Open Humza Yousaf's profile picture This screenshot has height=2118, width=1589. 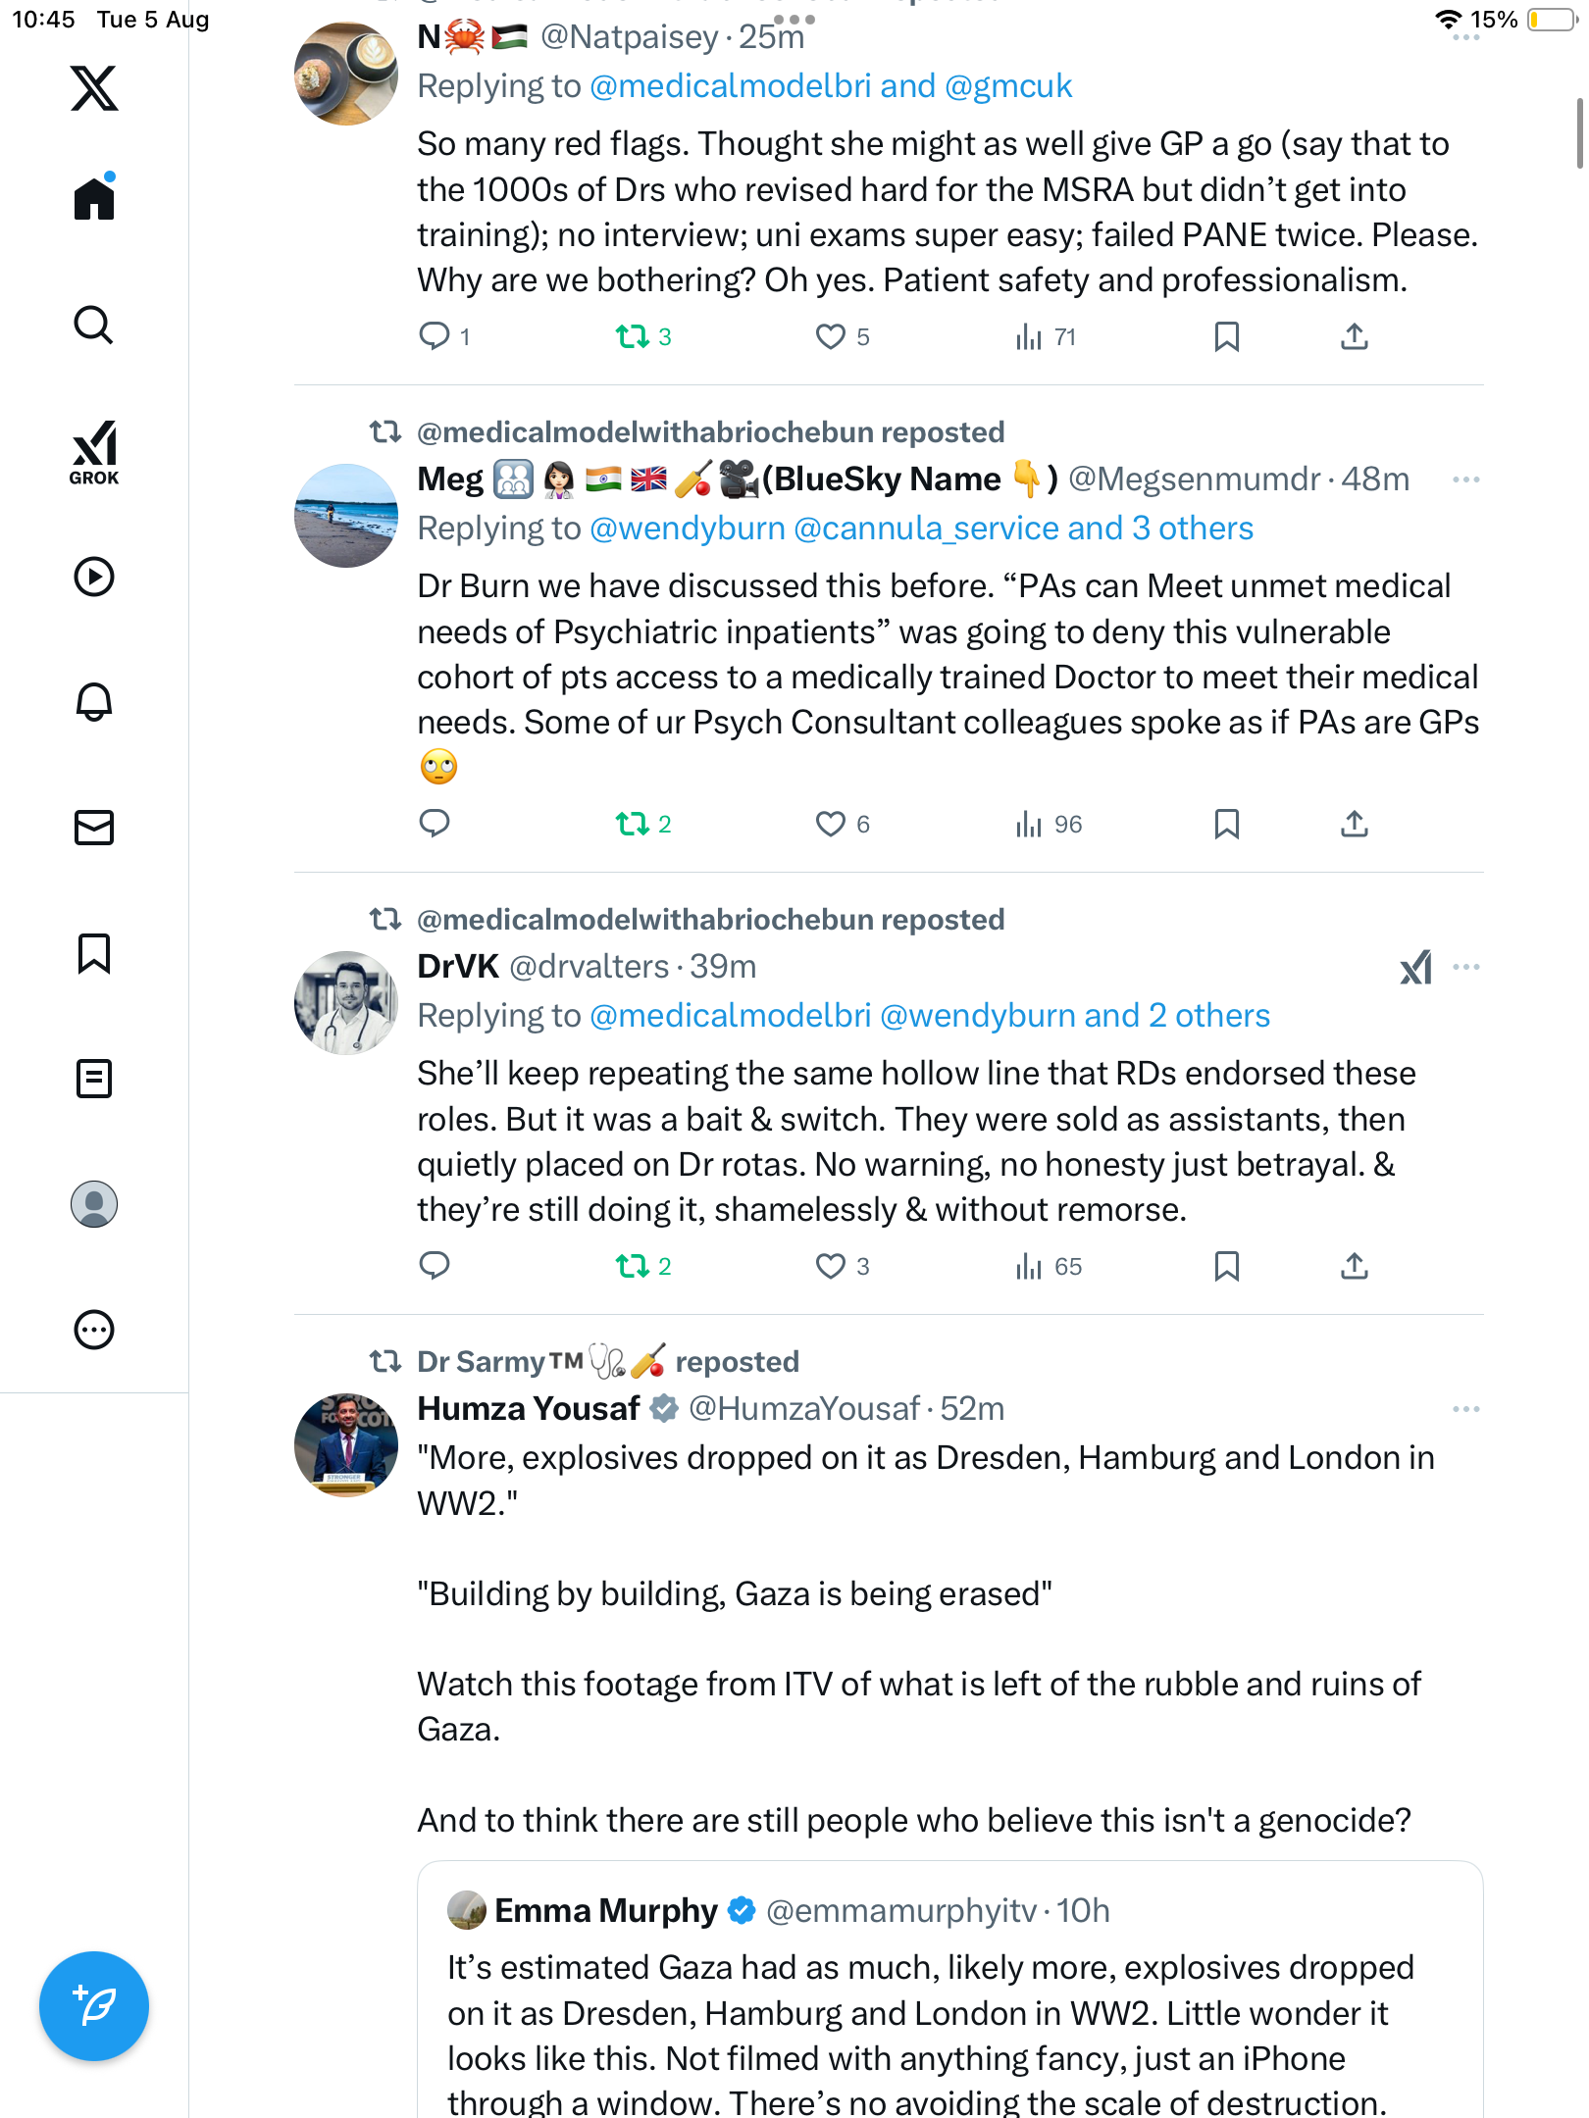coord(346,1444)
